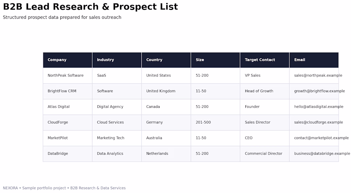Click the 201-500 size cell
Viewport: 351px width, 193px height.
point(215,123)
